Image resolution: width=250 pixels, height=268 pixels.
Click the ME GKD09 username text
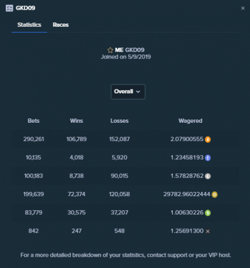coord(130,50)
